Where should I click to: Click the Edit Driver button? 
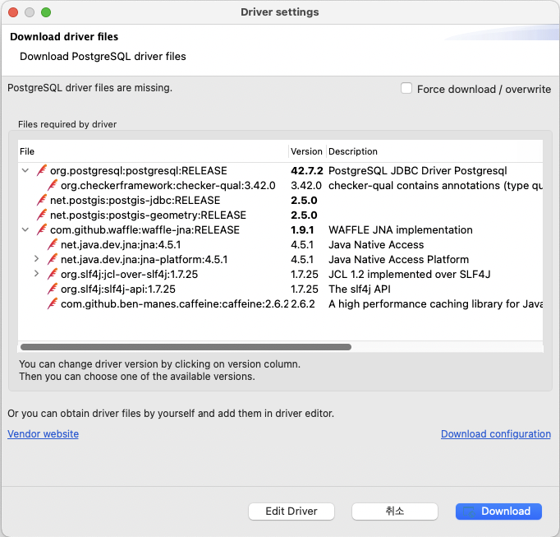(291, 512)
